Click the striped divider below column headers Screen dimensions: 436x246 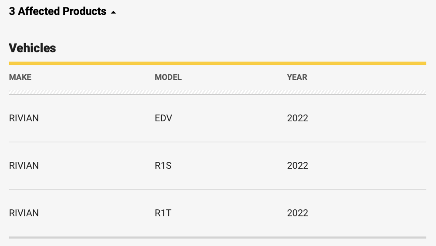coord(218,92)
